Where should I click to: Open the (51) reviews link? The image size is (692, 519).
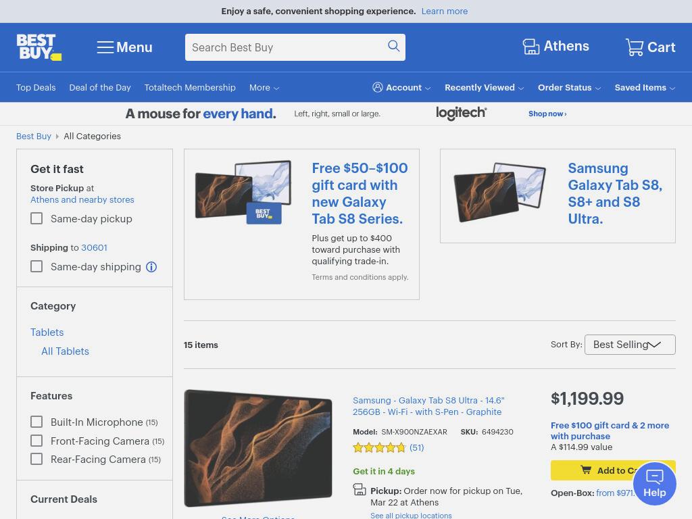[416, 447]
